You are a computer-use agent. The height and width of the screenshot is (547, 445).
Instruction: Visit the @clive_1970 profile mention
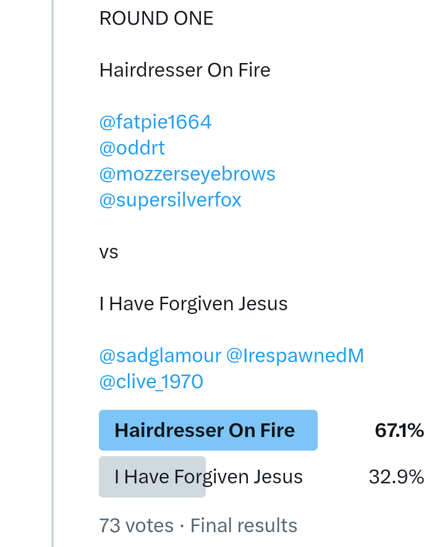[x=151, y=382]
